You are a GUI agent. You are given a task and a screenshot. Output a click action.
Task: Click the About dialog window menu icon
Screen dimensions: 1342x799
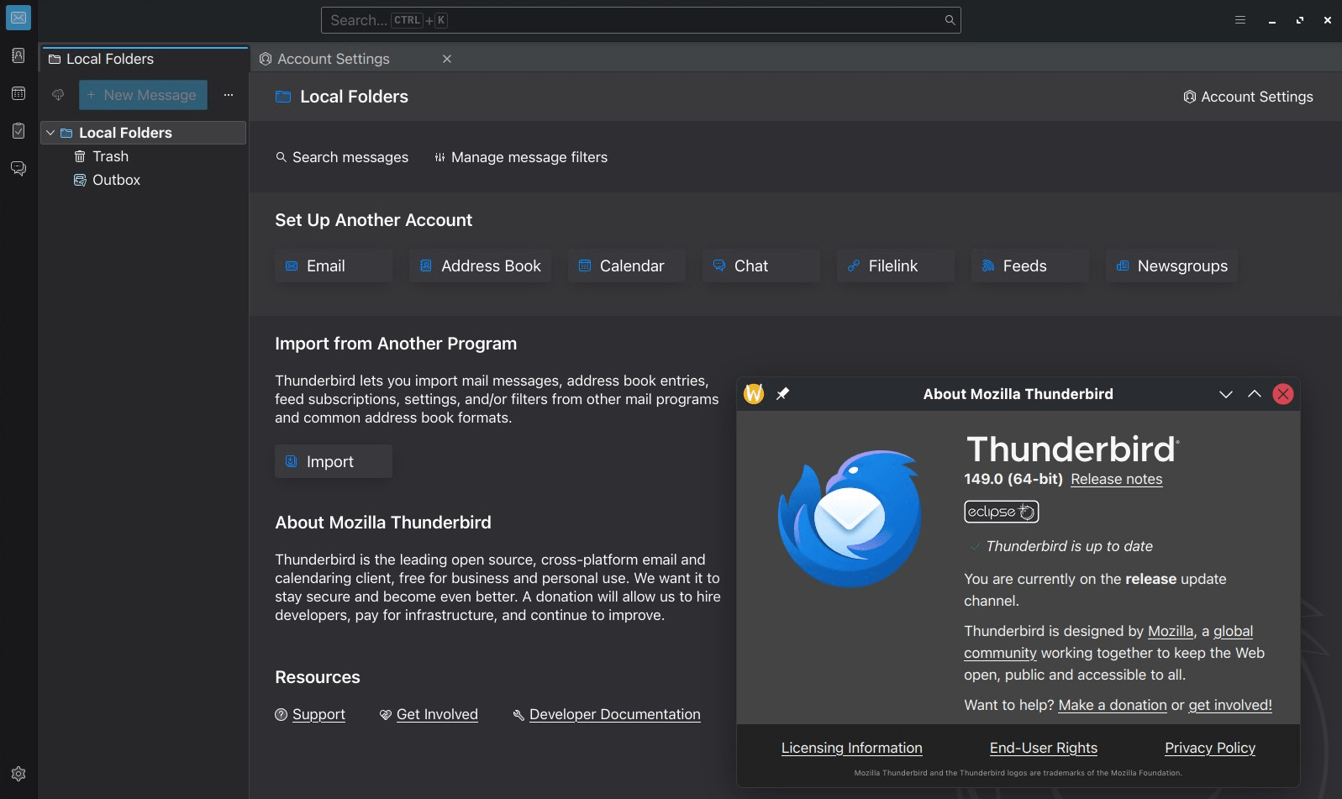pyautogui.click(x=754, y=394)
